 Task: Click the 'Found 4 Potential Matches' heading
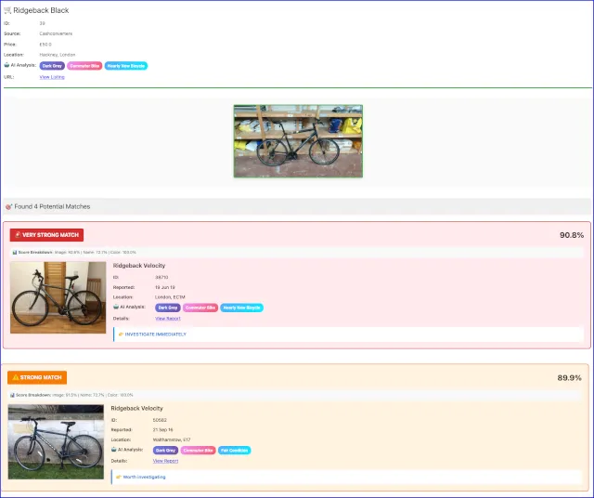coord(52,206)
